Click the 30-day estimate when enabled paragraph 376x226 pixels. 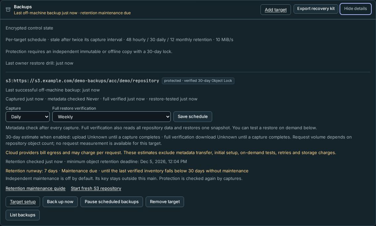point(179,140)
